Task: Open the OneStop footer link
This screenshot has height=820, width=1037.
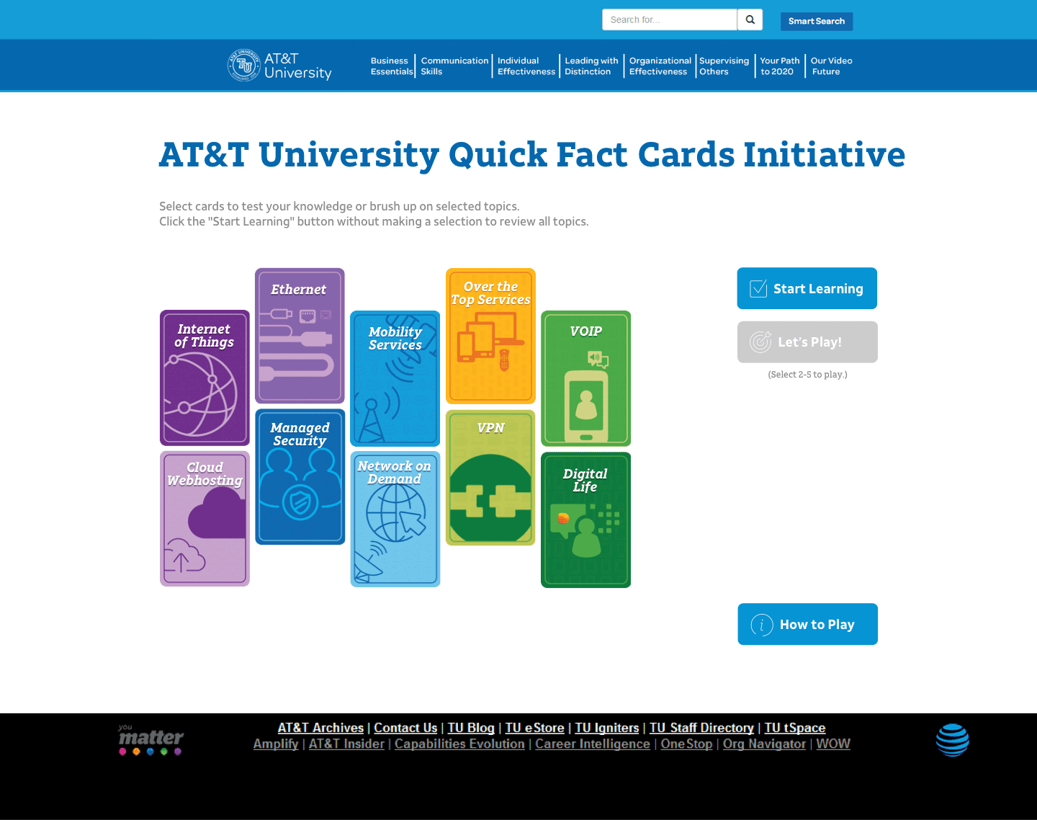Action: coord(686,744)
